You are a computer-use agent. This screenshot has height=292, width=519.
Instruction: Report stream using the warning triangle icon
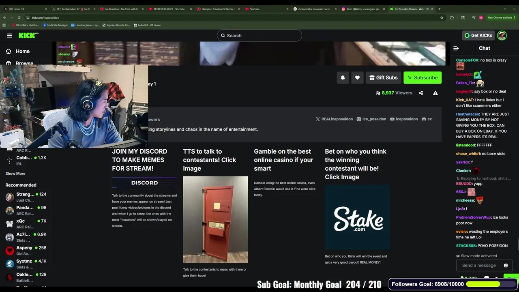click(435, 93)
